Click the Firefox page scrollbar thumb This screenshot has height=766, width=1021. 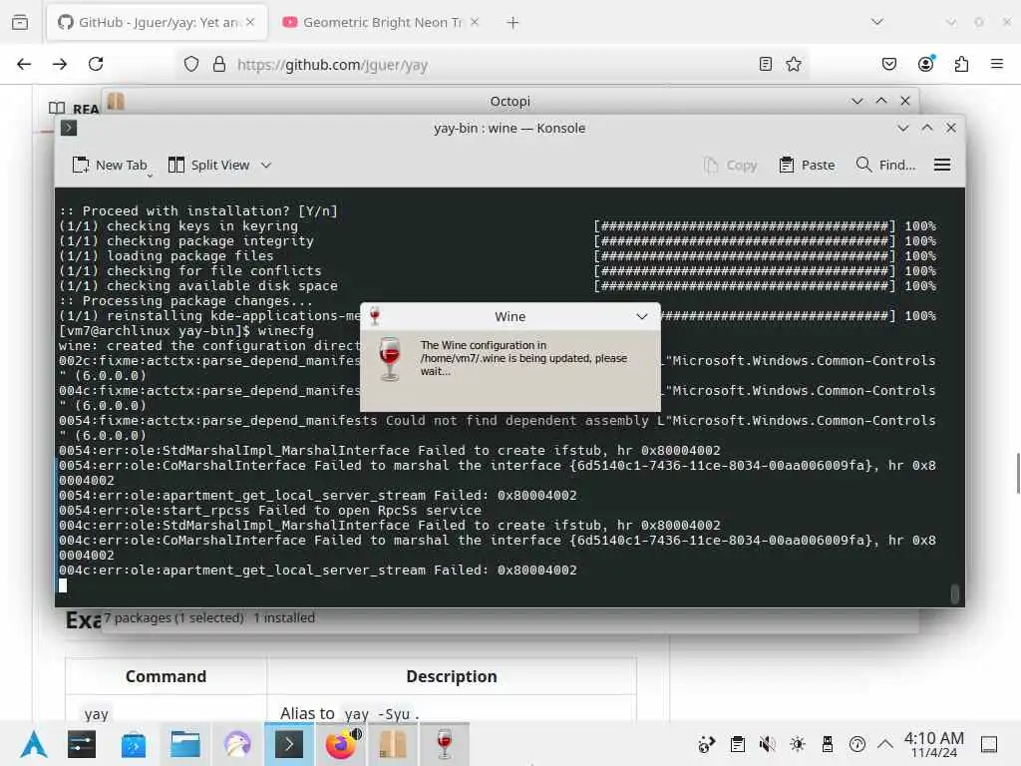coord(1017,474)
